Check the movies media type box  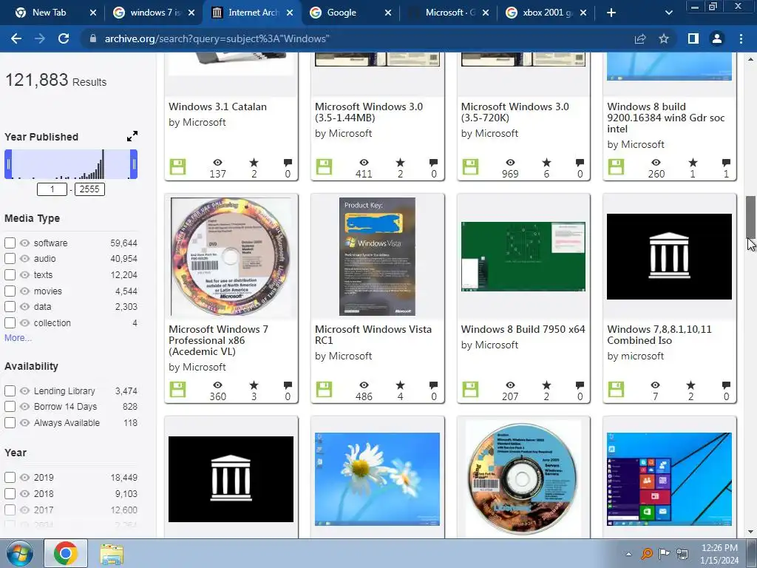pos(10,291)
